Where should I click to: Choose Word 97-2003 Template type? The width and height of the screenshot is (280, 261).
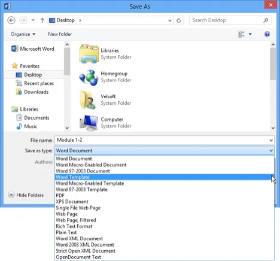coord(165,189)
